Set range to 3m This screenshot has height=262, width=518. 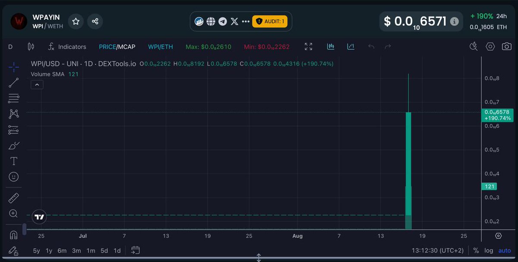tap(76, 250)
